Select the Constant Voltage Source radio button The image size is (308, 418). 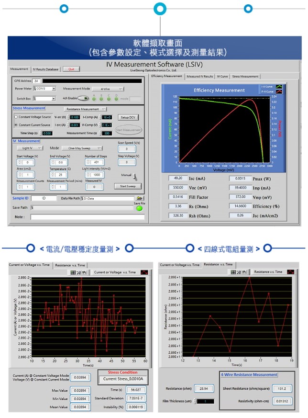point(16,117)
